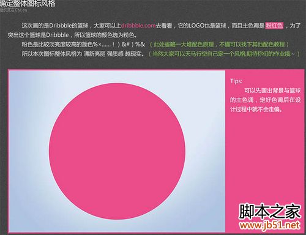306x235 pixels.
Task: Click the sentence starting 这次画的是Dribbble的篮球
Action: click(154, 30)
